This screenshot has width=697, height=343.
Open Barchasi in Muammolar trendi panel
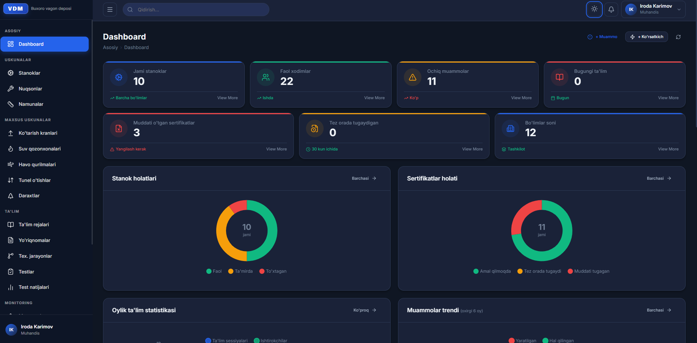(x=659, y=310)
